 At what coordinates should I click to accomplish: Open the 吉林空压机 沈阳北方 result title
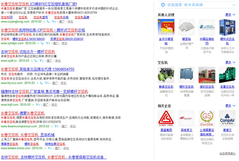click(28, 52)
